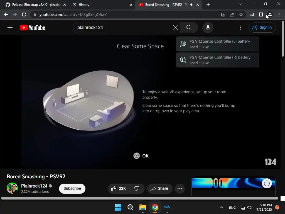285x214 pixels.
Task: Go back to the previous page
Action: 6,14
